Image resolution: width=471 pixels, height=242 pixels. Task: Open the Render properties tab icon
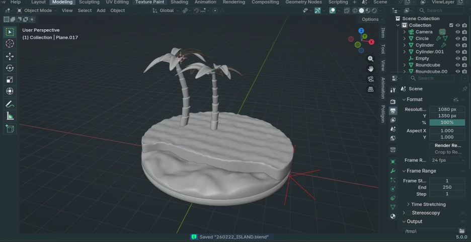coord(393,102)
